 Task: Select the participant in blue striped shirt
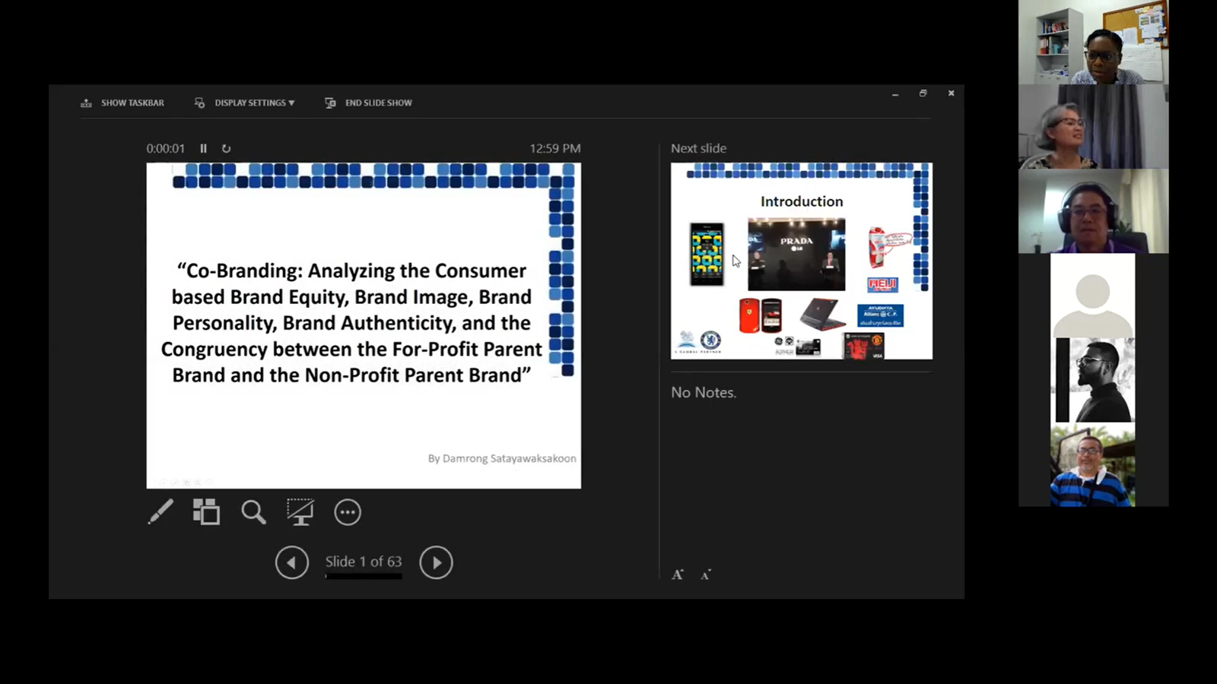click(1092, 464)
